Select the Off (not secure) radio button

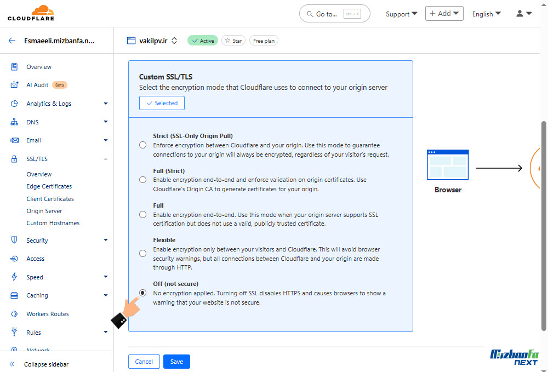[x=142, y=293]
